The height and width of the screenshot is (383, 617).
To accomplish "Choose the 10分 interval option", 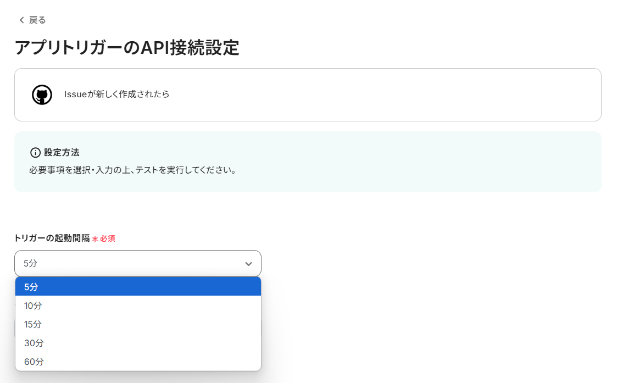I will tap(138, 306).
